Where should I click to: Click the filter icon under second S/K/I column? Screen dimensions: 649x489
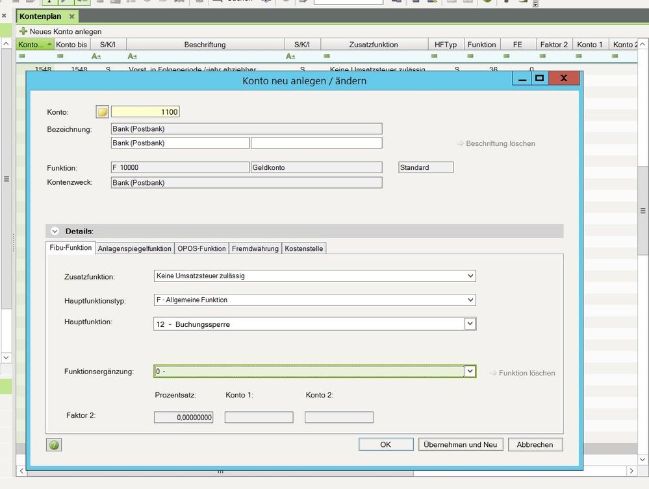click(290, 56)
